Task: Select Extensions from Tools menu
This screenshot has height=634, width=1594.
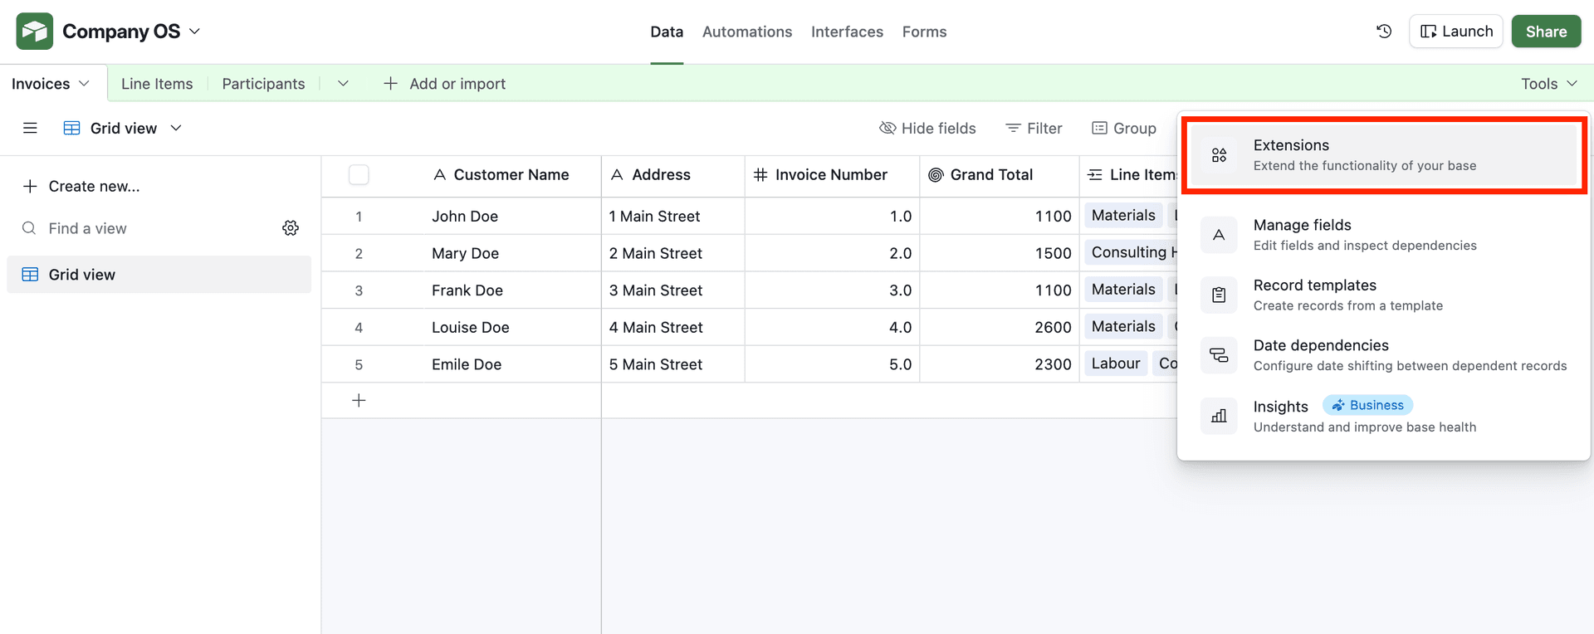Action: pos(1383,155)
